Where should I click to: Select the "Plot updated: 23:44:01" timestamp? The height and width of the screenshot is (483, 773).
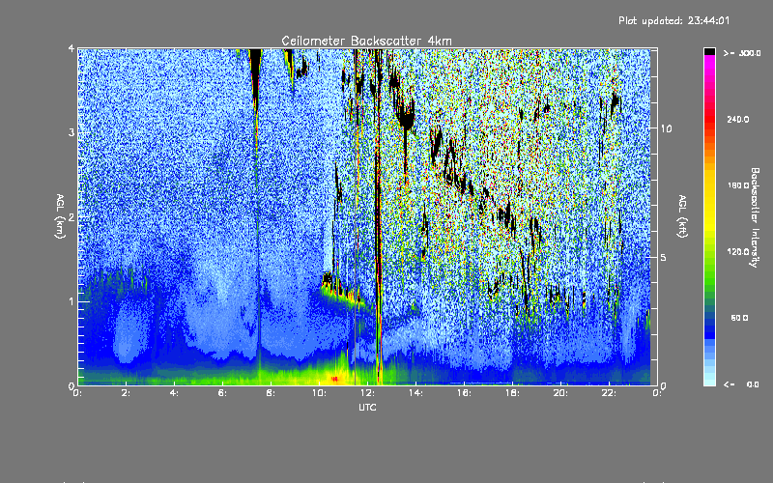(673, 20)
